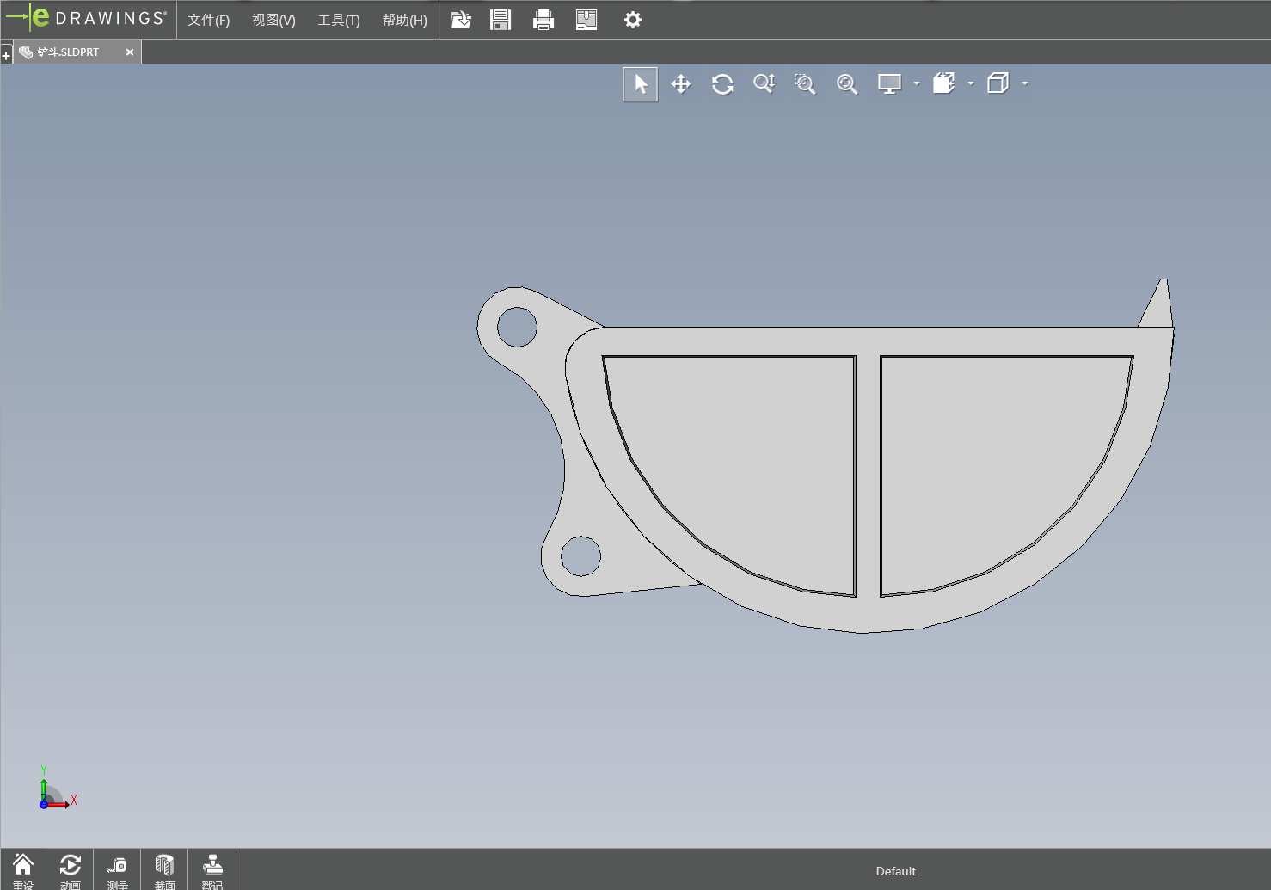The width and height of the screenshot is (1271, 890).
Task: Open the perspective cube dropdown arrow
Action: tap(1025, 84)
